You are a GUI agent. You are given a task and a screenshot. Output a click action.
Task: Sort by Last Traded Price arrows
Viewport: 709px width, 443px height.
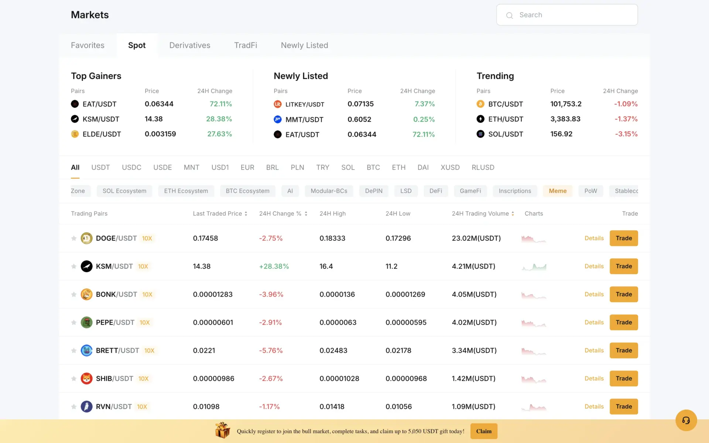pos(245,213)
